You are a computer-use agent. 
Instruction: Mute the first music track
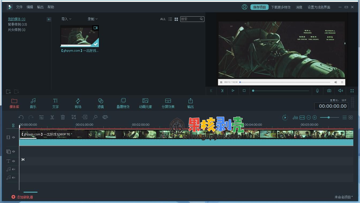(13, 169)
